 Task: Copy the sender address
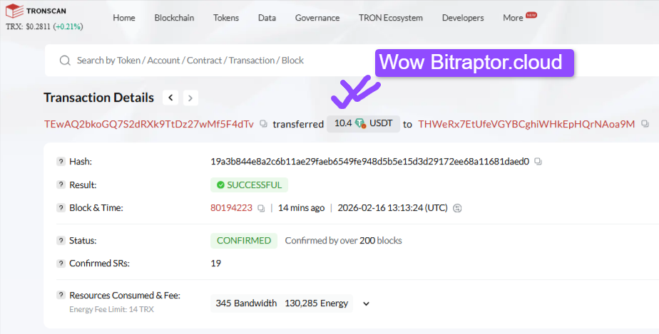tap(264, 124)
